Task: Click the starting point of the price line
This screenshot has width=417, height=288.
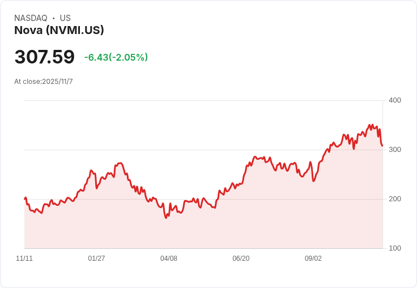Action: (x=25, y=198)
